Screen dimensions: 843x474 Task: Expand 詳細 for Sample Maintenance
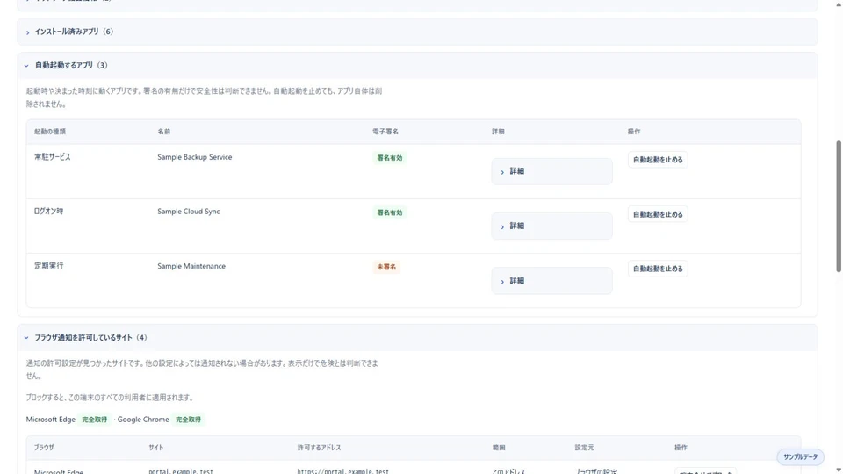(551, 281)
